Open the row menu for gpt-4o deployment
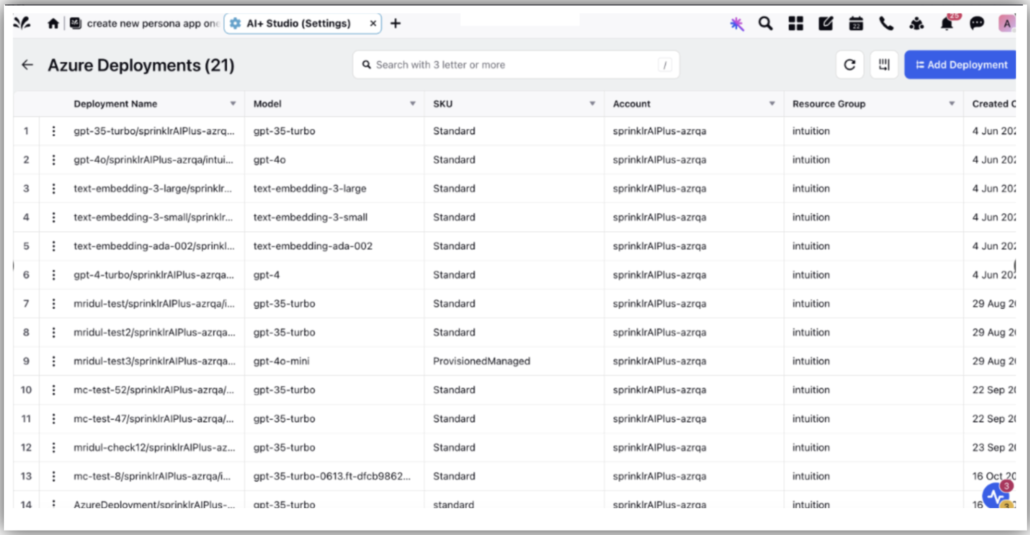Screen dimensions: 1030x535 point(54,160)
